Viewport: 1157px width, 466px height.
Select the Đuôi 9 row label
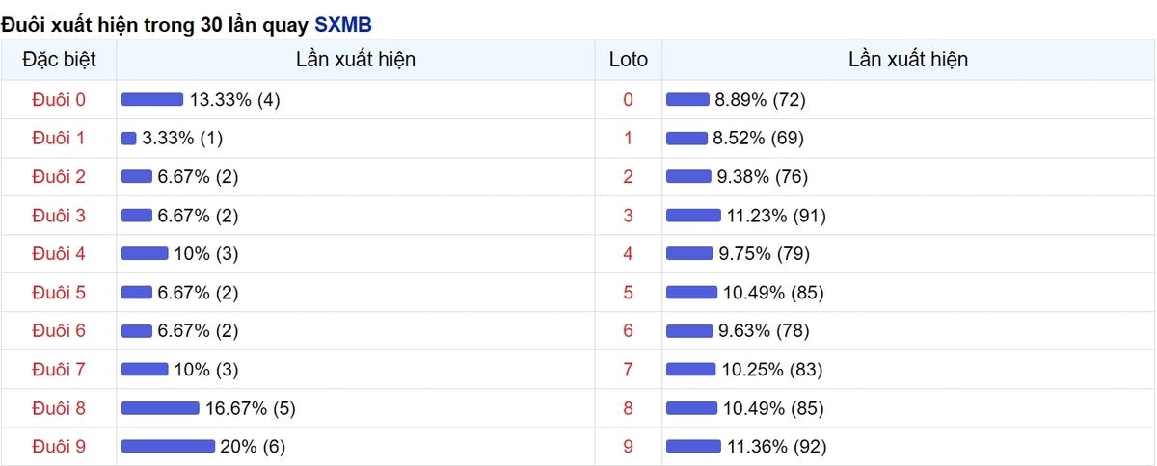pos(59,447)
